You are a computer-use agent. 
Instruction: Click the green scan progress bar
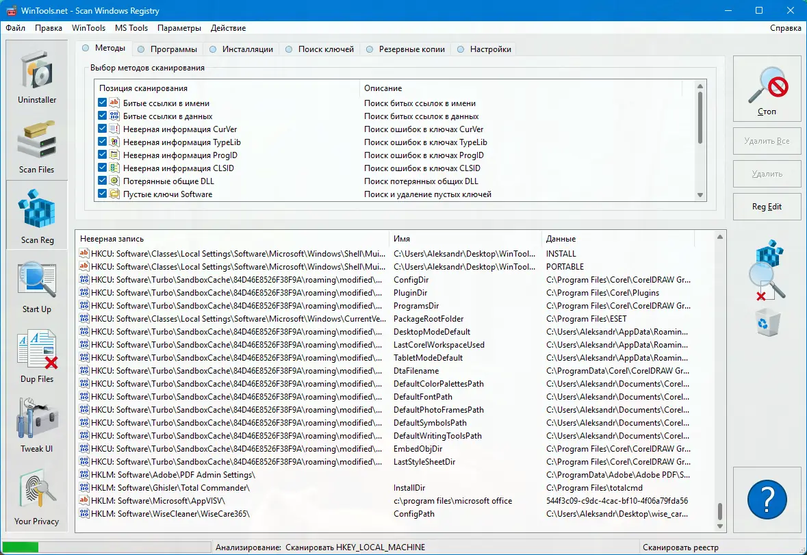click(x=107, y=547)
